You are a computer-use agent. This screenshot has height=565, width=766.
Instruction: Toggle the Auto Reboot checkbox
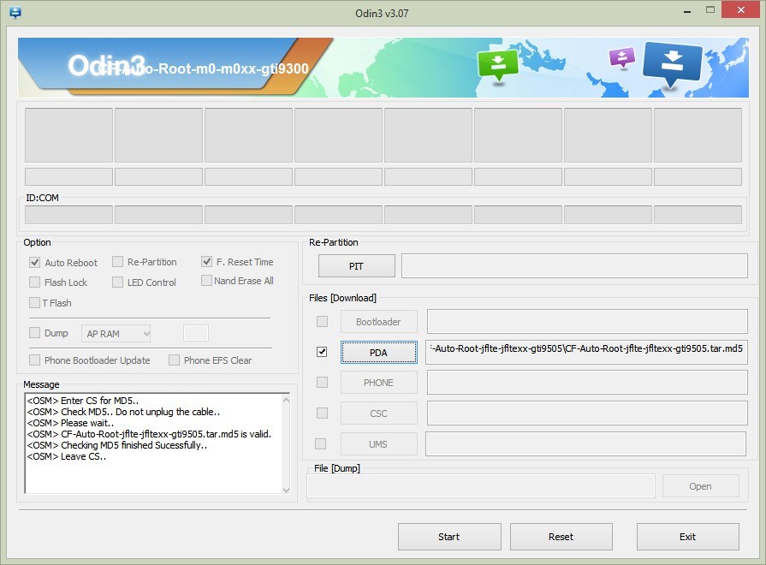click(35, 263)
